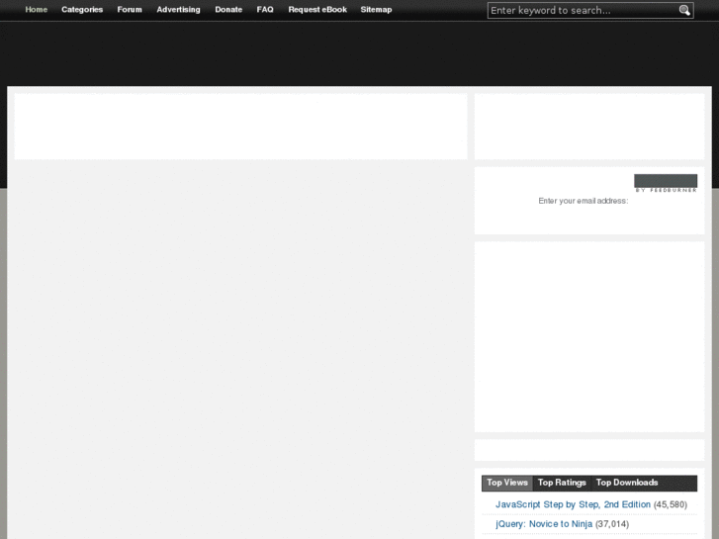
Task: Open the Sitemap page
Action: [x=376, y=10]
